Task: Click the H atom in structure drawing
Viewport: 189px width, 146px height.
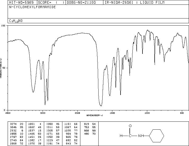Action: tap(121, 136)
